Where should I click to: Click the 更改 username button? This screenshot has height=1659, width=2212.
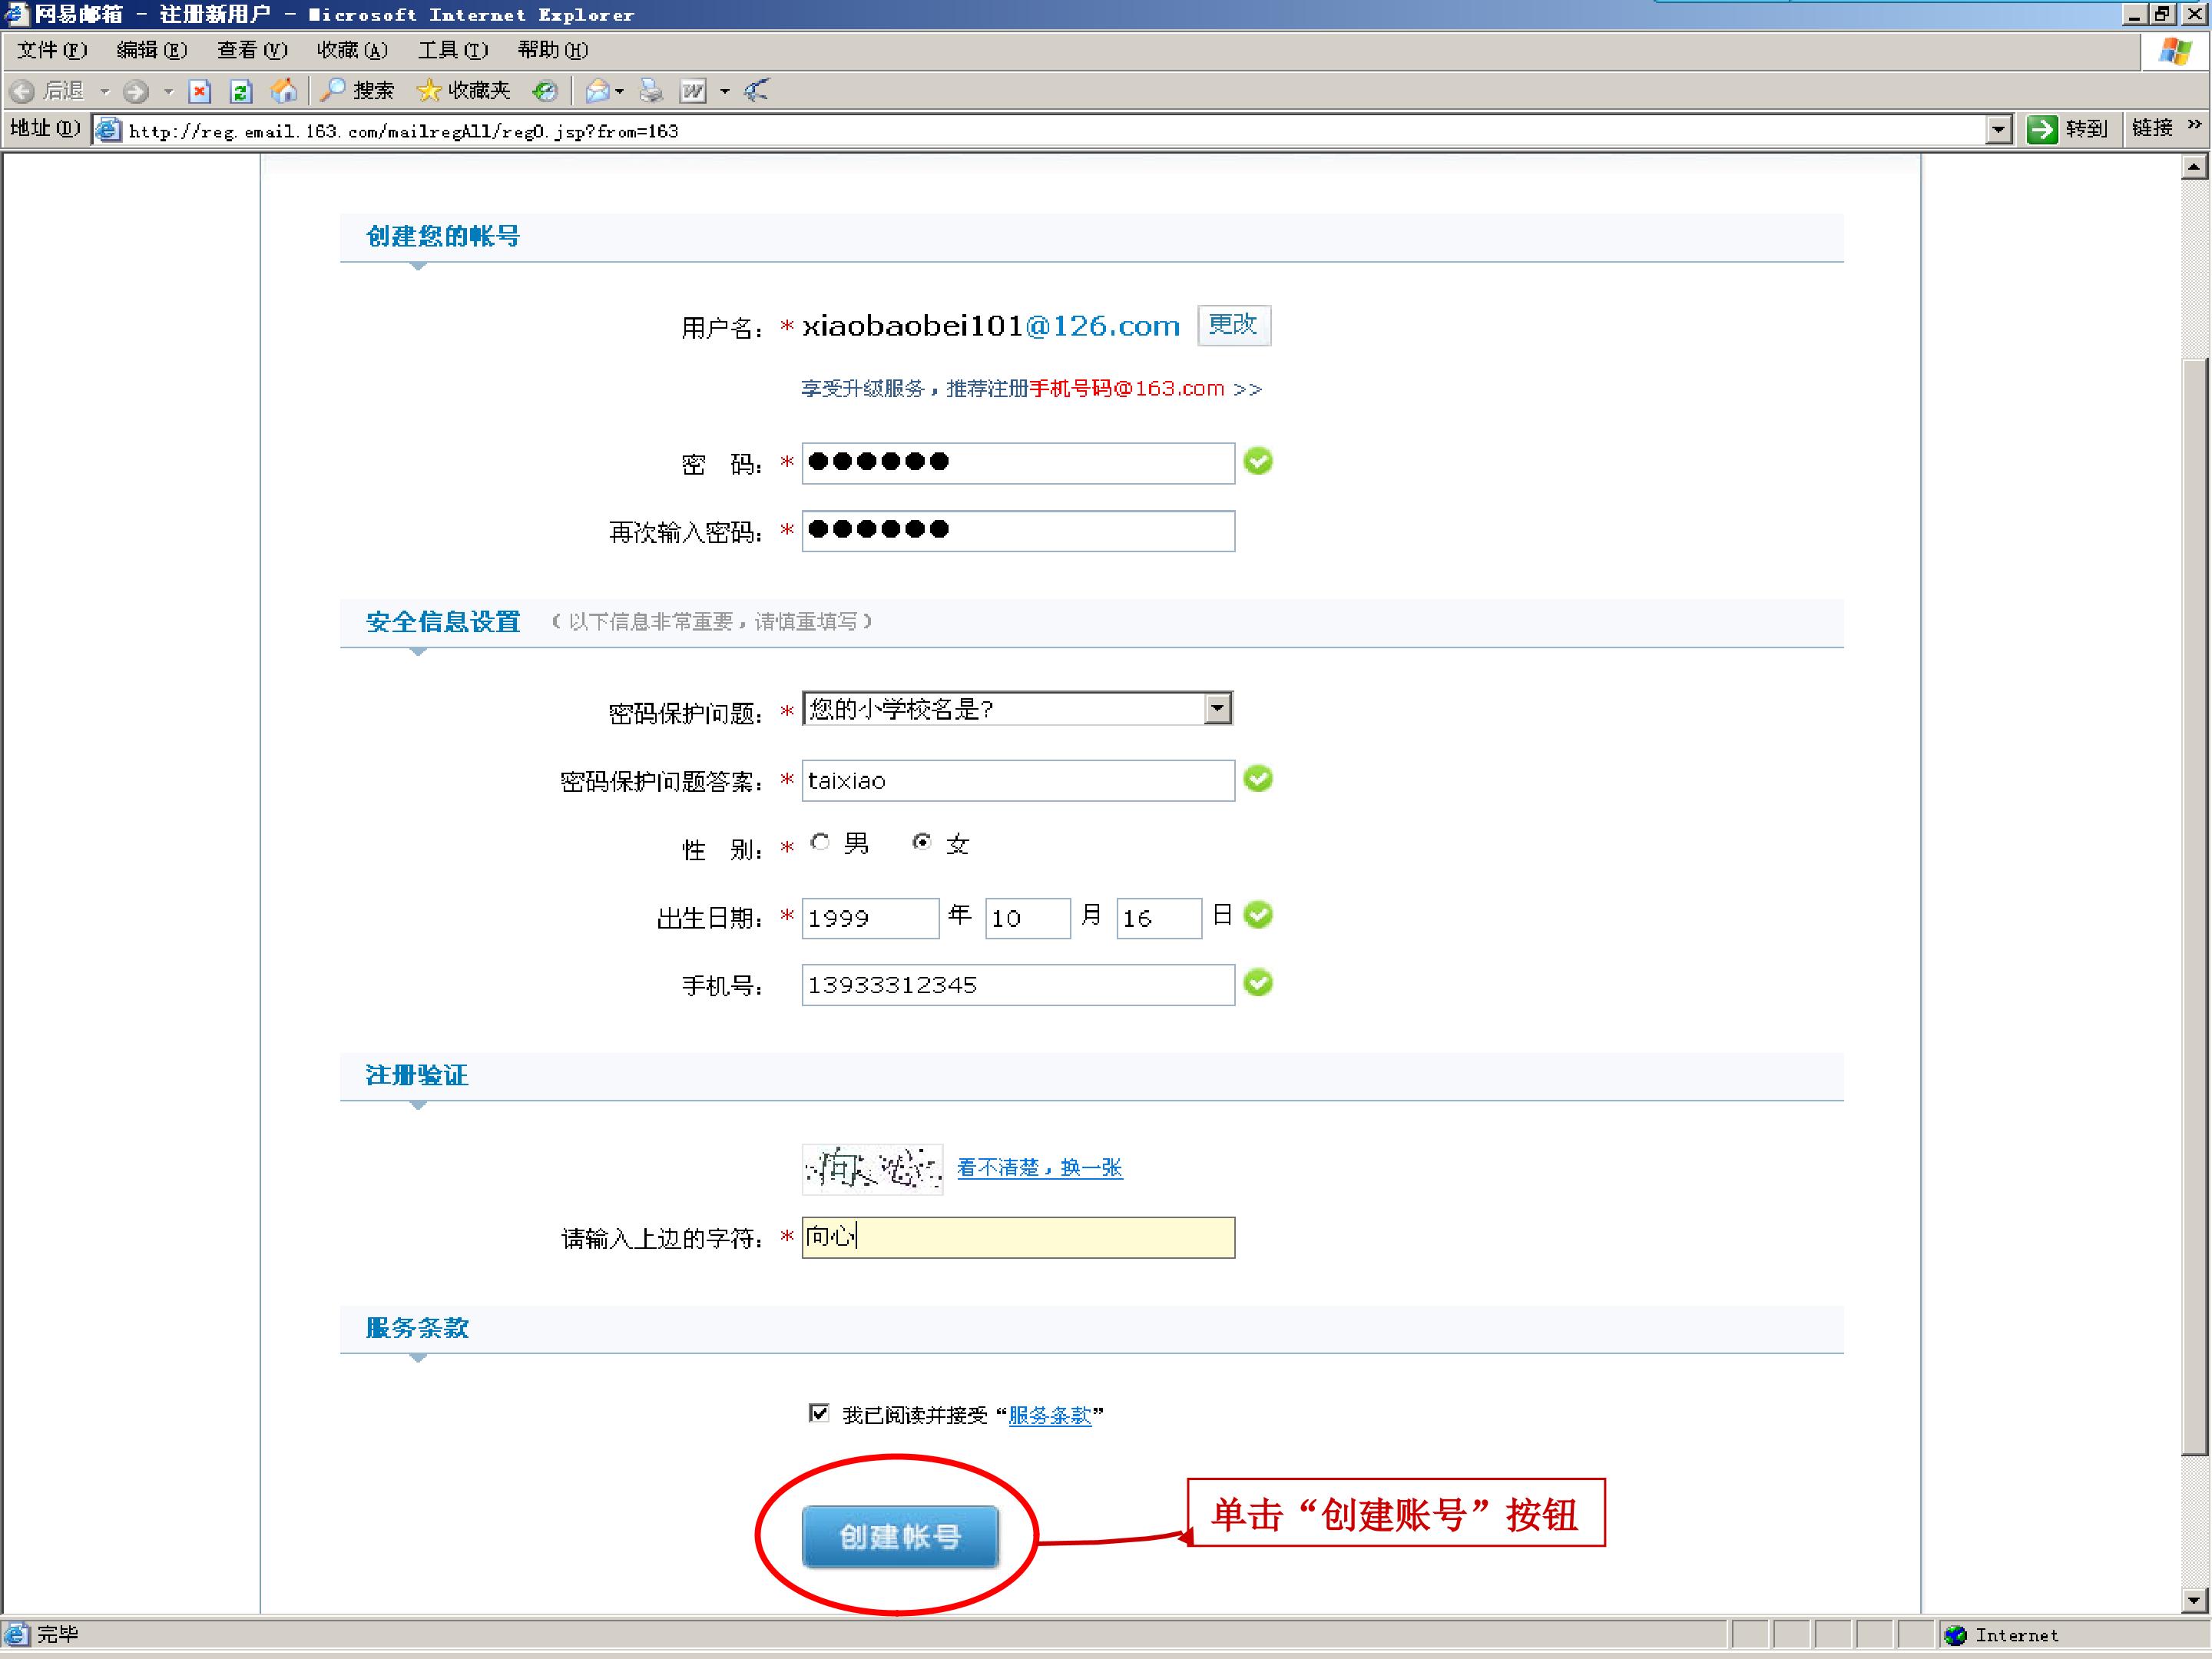coord(1234,325)
